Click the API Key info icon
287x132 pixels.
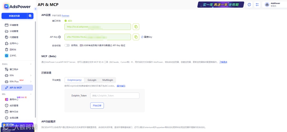pyautogui.click(x=60, y=37)
